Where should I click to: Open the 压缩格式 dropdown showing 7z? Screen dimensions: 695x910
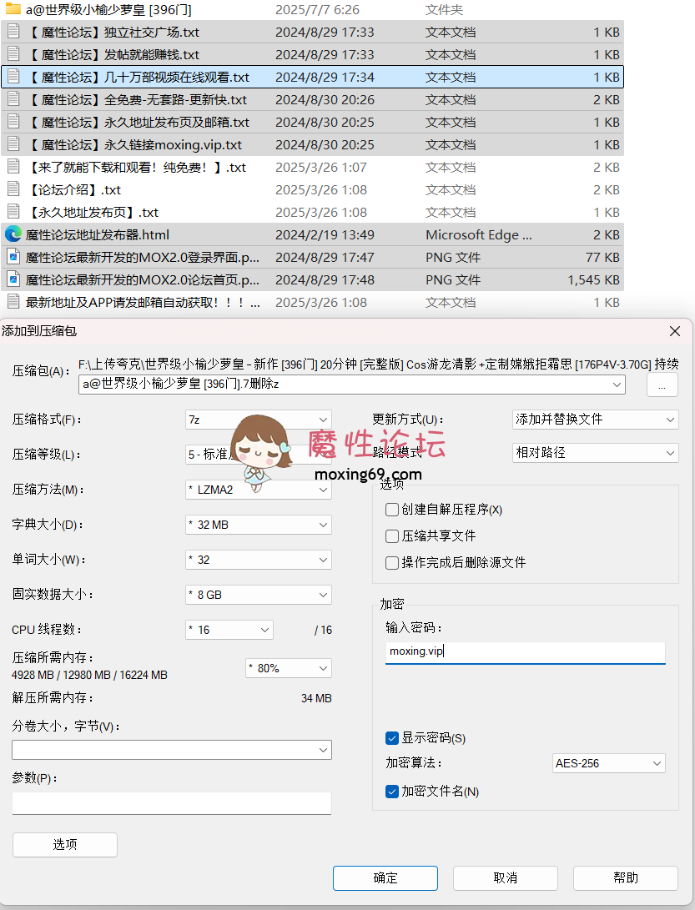click(x=259, y=420)
